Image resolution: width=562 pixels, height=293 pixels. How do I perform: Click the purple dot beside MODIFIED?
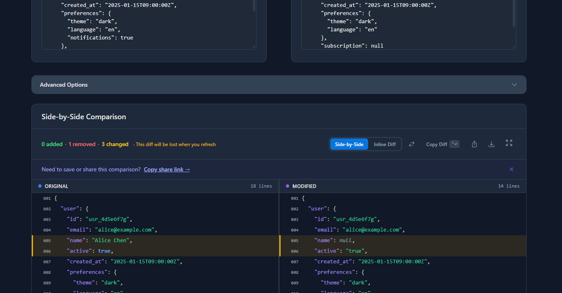pyautogui.click(x=287, y=186)
